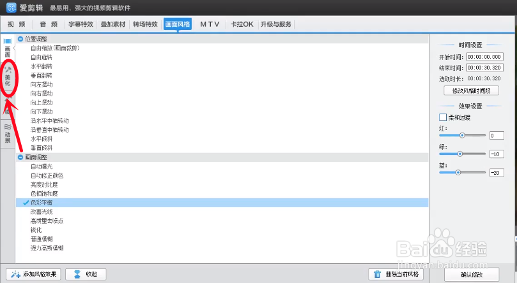Viewport: 517px width, 283px height.
Task: Select 向下摆动 effect
Action: pos(42,112)
